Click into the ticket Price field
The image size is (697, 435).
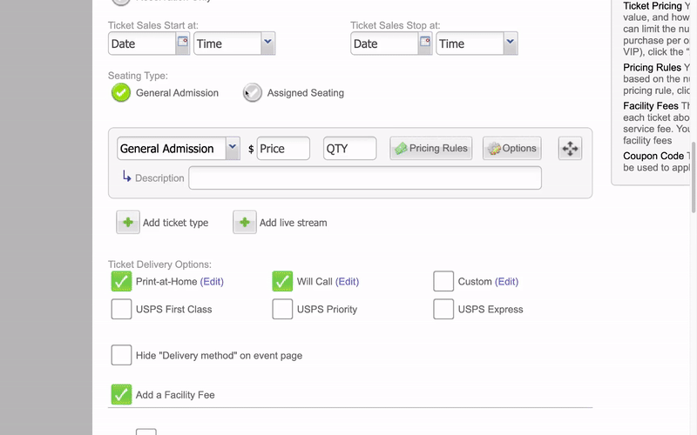(x=283, y=148)
